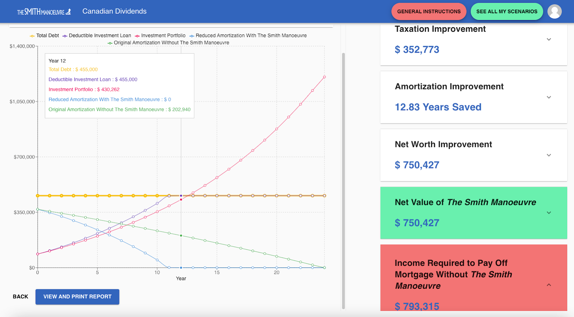Viewport: 574px width, 317px height.
Task: Click See All My Scenarios button
Action: point(507,11)
